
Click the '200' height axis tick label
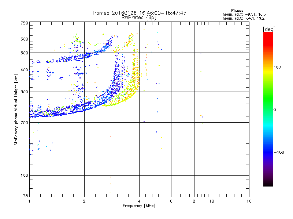coord(24,123)
